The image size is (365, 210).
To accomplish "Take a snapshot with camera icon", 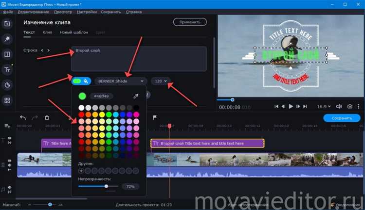I will pos(349,106).
